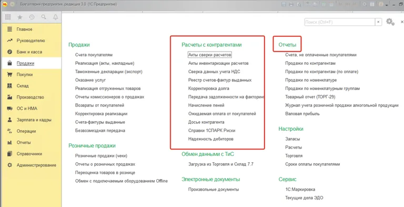Screen dimensions: 404x207
Task: Open Переоценка товаров в рознице
Action: tap(105, 173)
